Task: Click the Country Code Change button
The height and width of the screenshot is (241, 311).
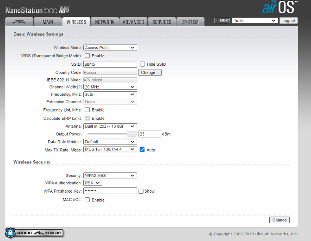Action: [150, 72]
